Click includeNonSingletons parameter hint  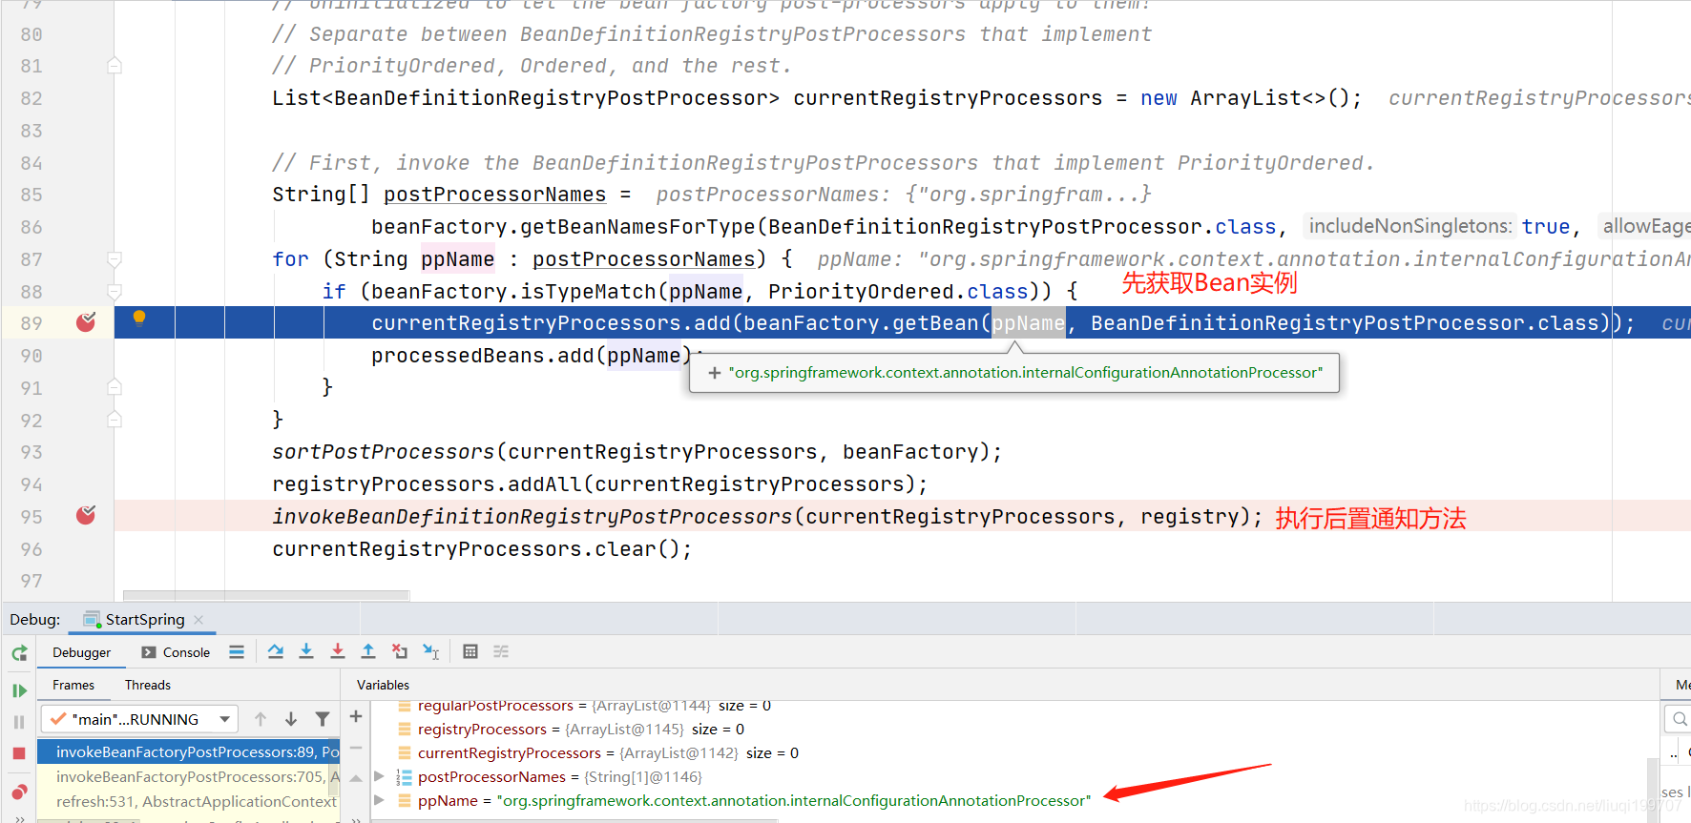[x=1409, y=226]
